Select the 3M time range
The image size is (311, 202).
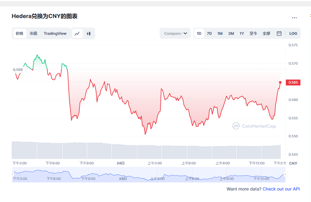[x=231, y=34]
